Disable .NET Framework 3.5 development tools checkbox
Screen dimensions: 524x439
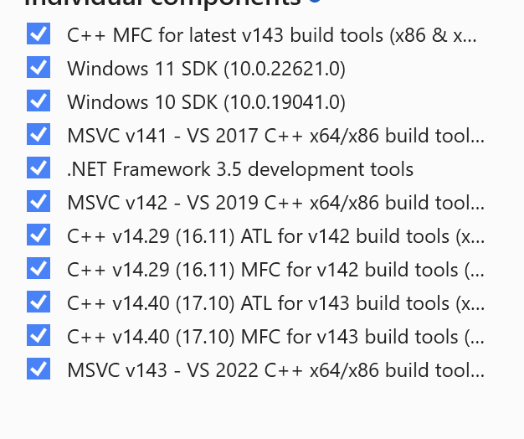(x=39, y=168)
